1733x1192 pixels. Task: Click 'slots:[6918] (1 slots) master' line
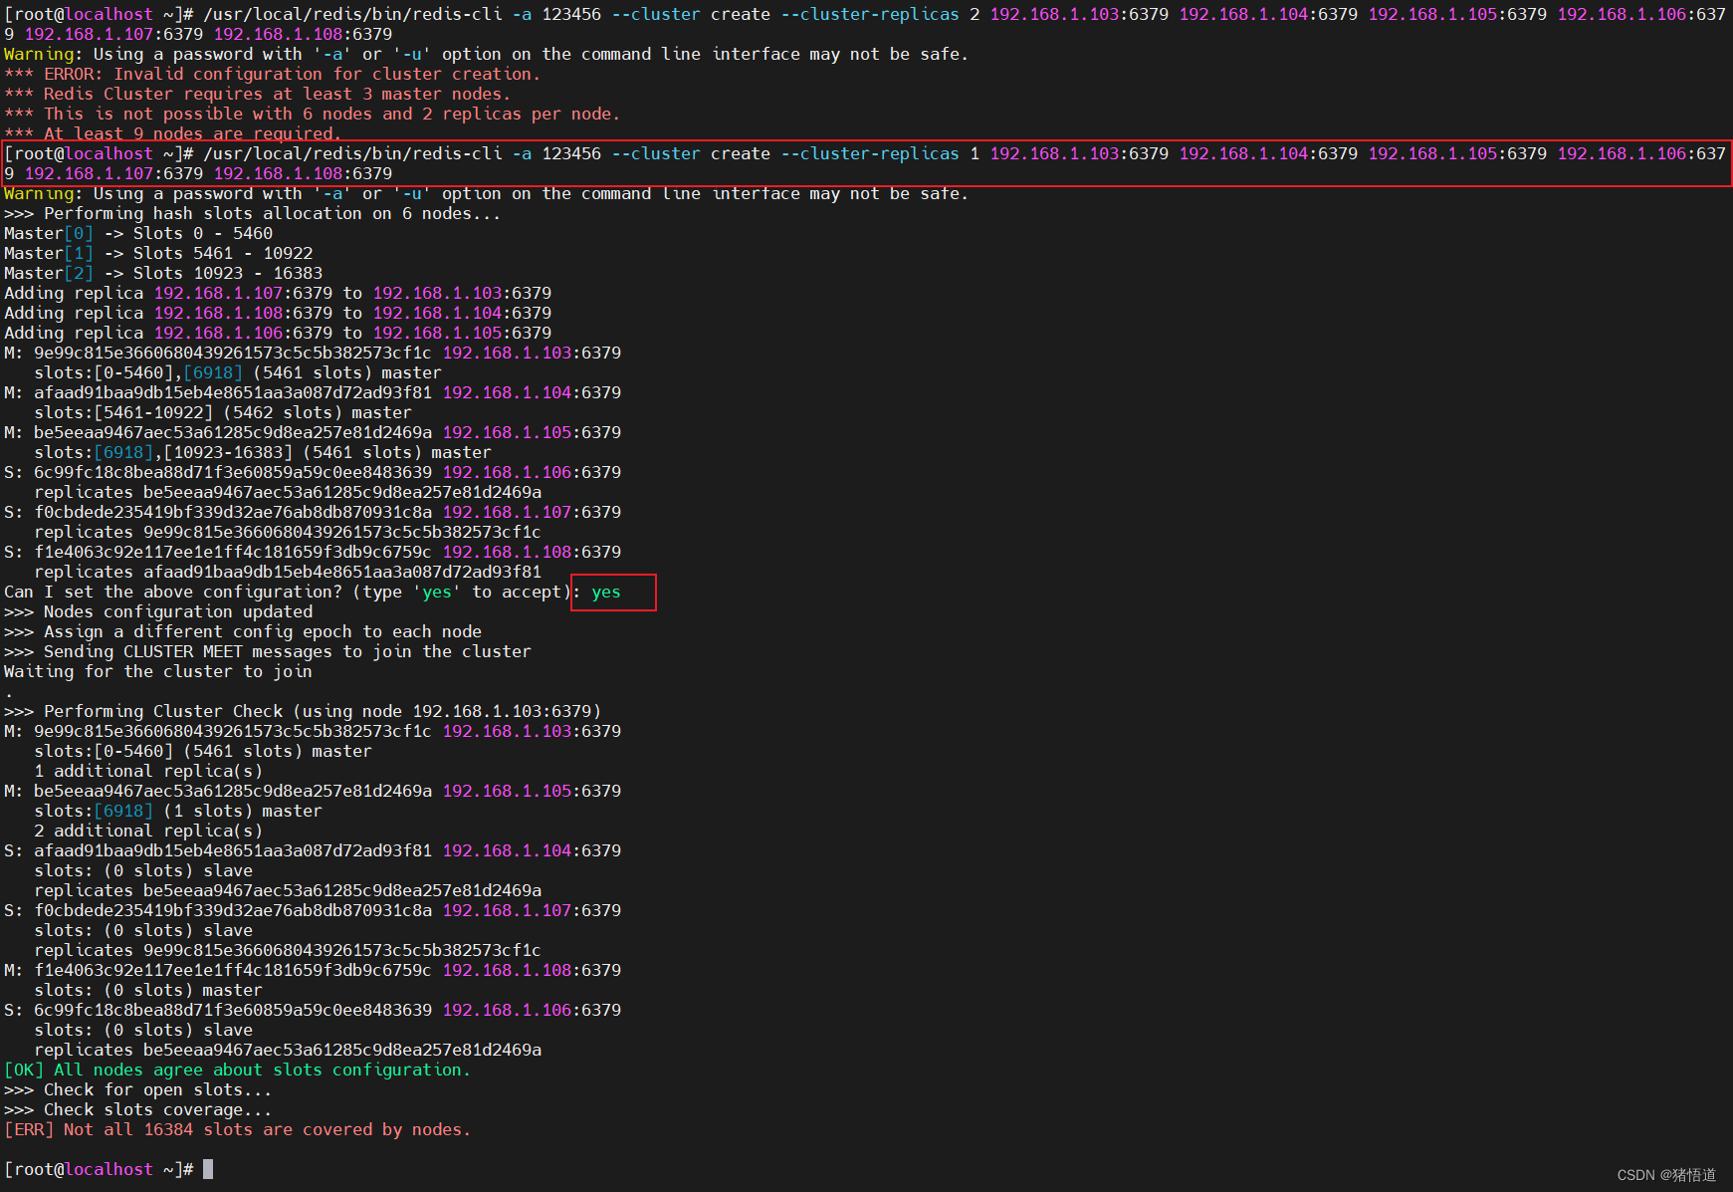[178, 811]
